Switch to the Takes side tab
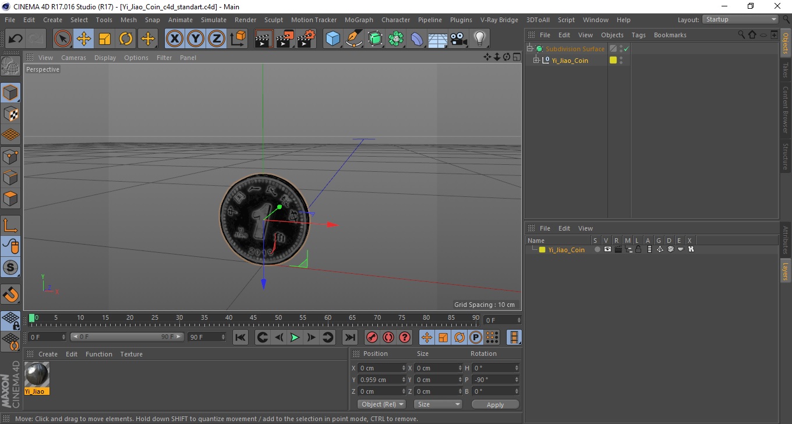Screen dimensions: 792x424 pos(785,70)
